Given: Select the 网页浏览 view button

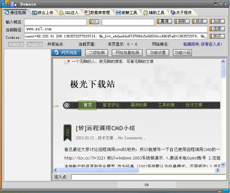Looking at the screenshot, I should click(66, 53).
